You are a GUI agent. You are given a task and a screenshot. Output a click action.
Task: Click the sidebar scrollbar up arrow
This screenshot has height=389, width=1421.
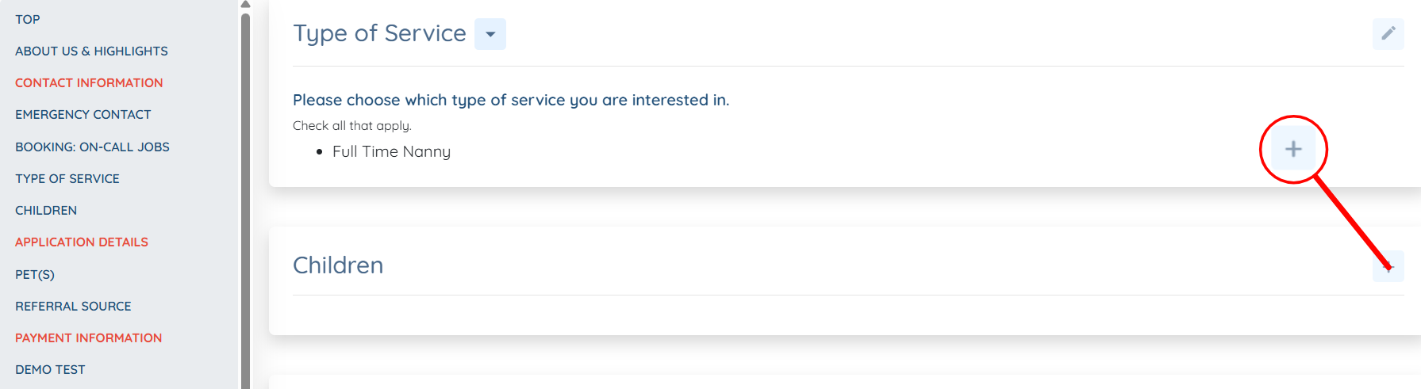pos(245,5)
